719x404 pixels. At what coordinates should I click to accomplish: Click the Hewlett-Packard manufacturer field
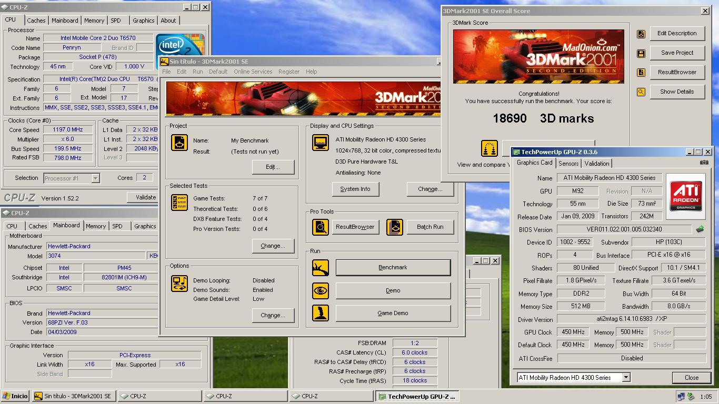coord(102,246)
